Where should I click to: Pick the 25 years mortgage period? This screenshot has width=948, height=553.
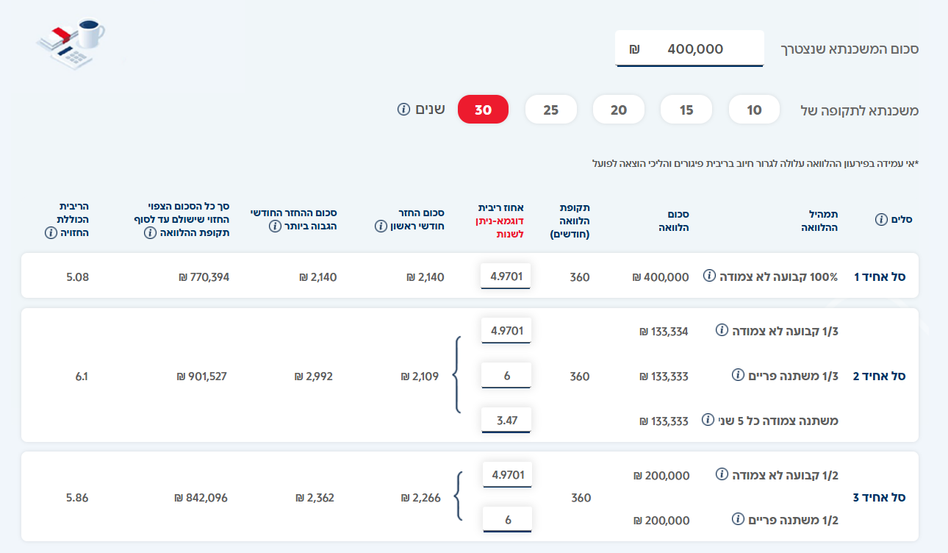(550, 110)
